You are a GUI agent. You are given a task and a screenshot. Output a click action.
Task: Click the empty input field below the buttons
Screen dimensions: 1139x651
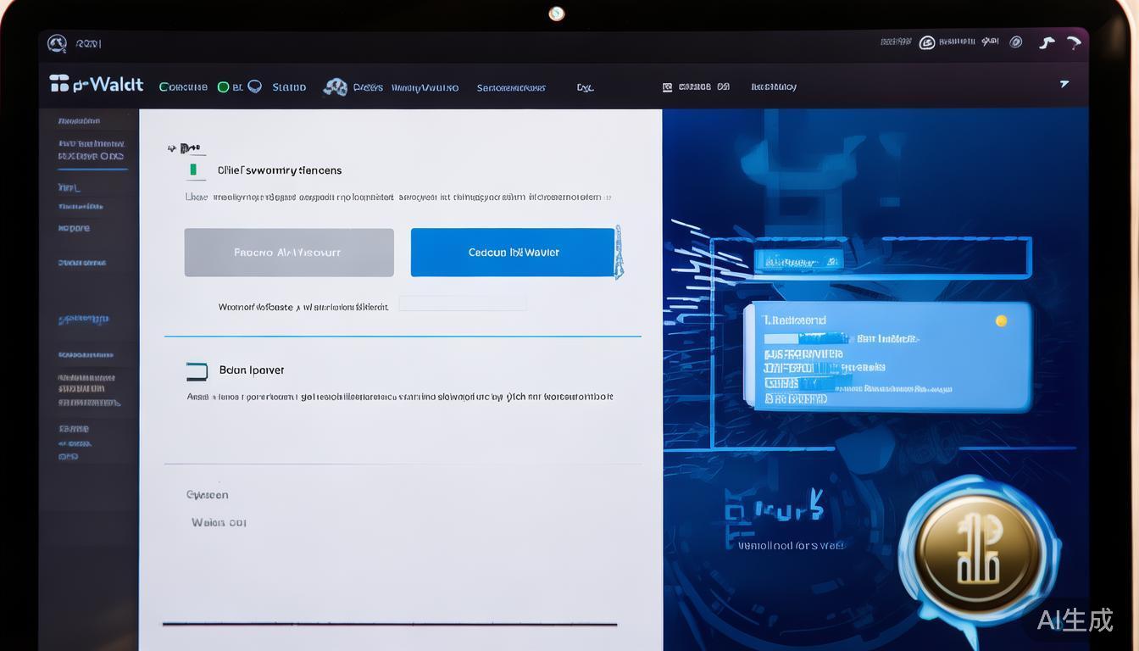(x=463, y=303)
